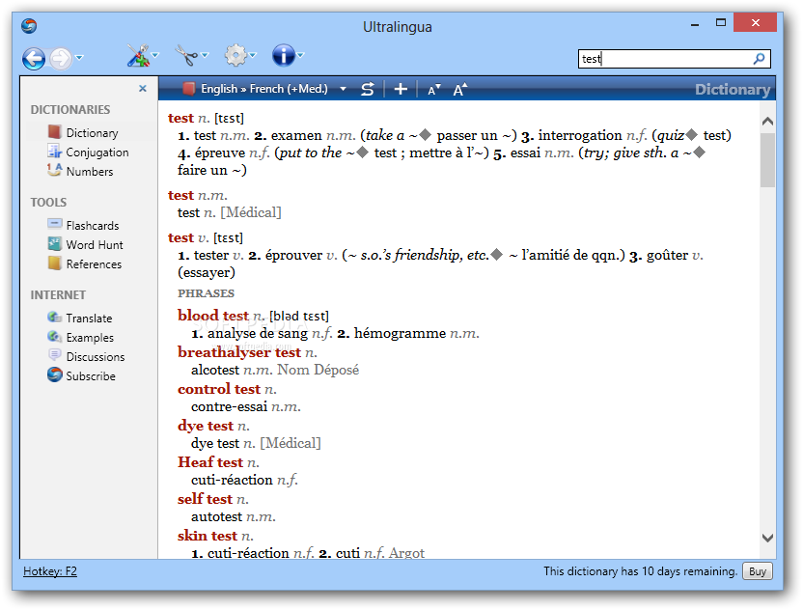Viewport: 803px width, 610px height.
Task: Close the sidebar panel with X
Action: [143, 89]
